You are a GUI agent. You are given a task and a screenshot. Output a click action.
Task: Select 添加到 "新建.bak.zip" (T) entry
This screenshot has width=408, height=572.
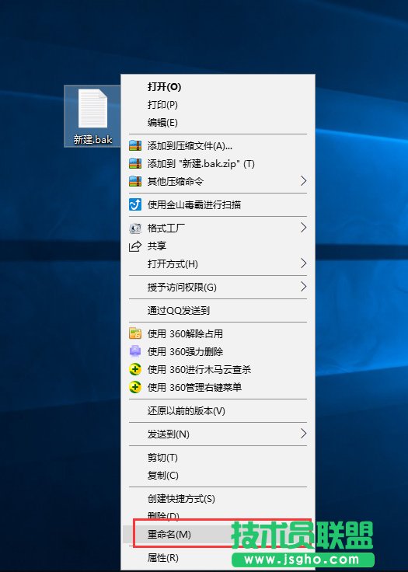point(218,164)
